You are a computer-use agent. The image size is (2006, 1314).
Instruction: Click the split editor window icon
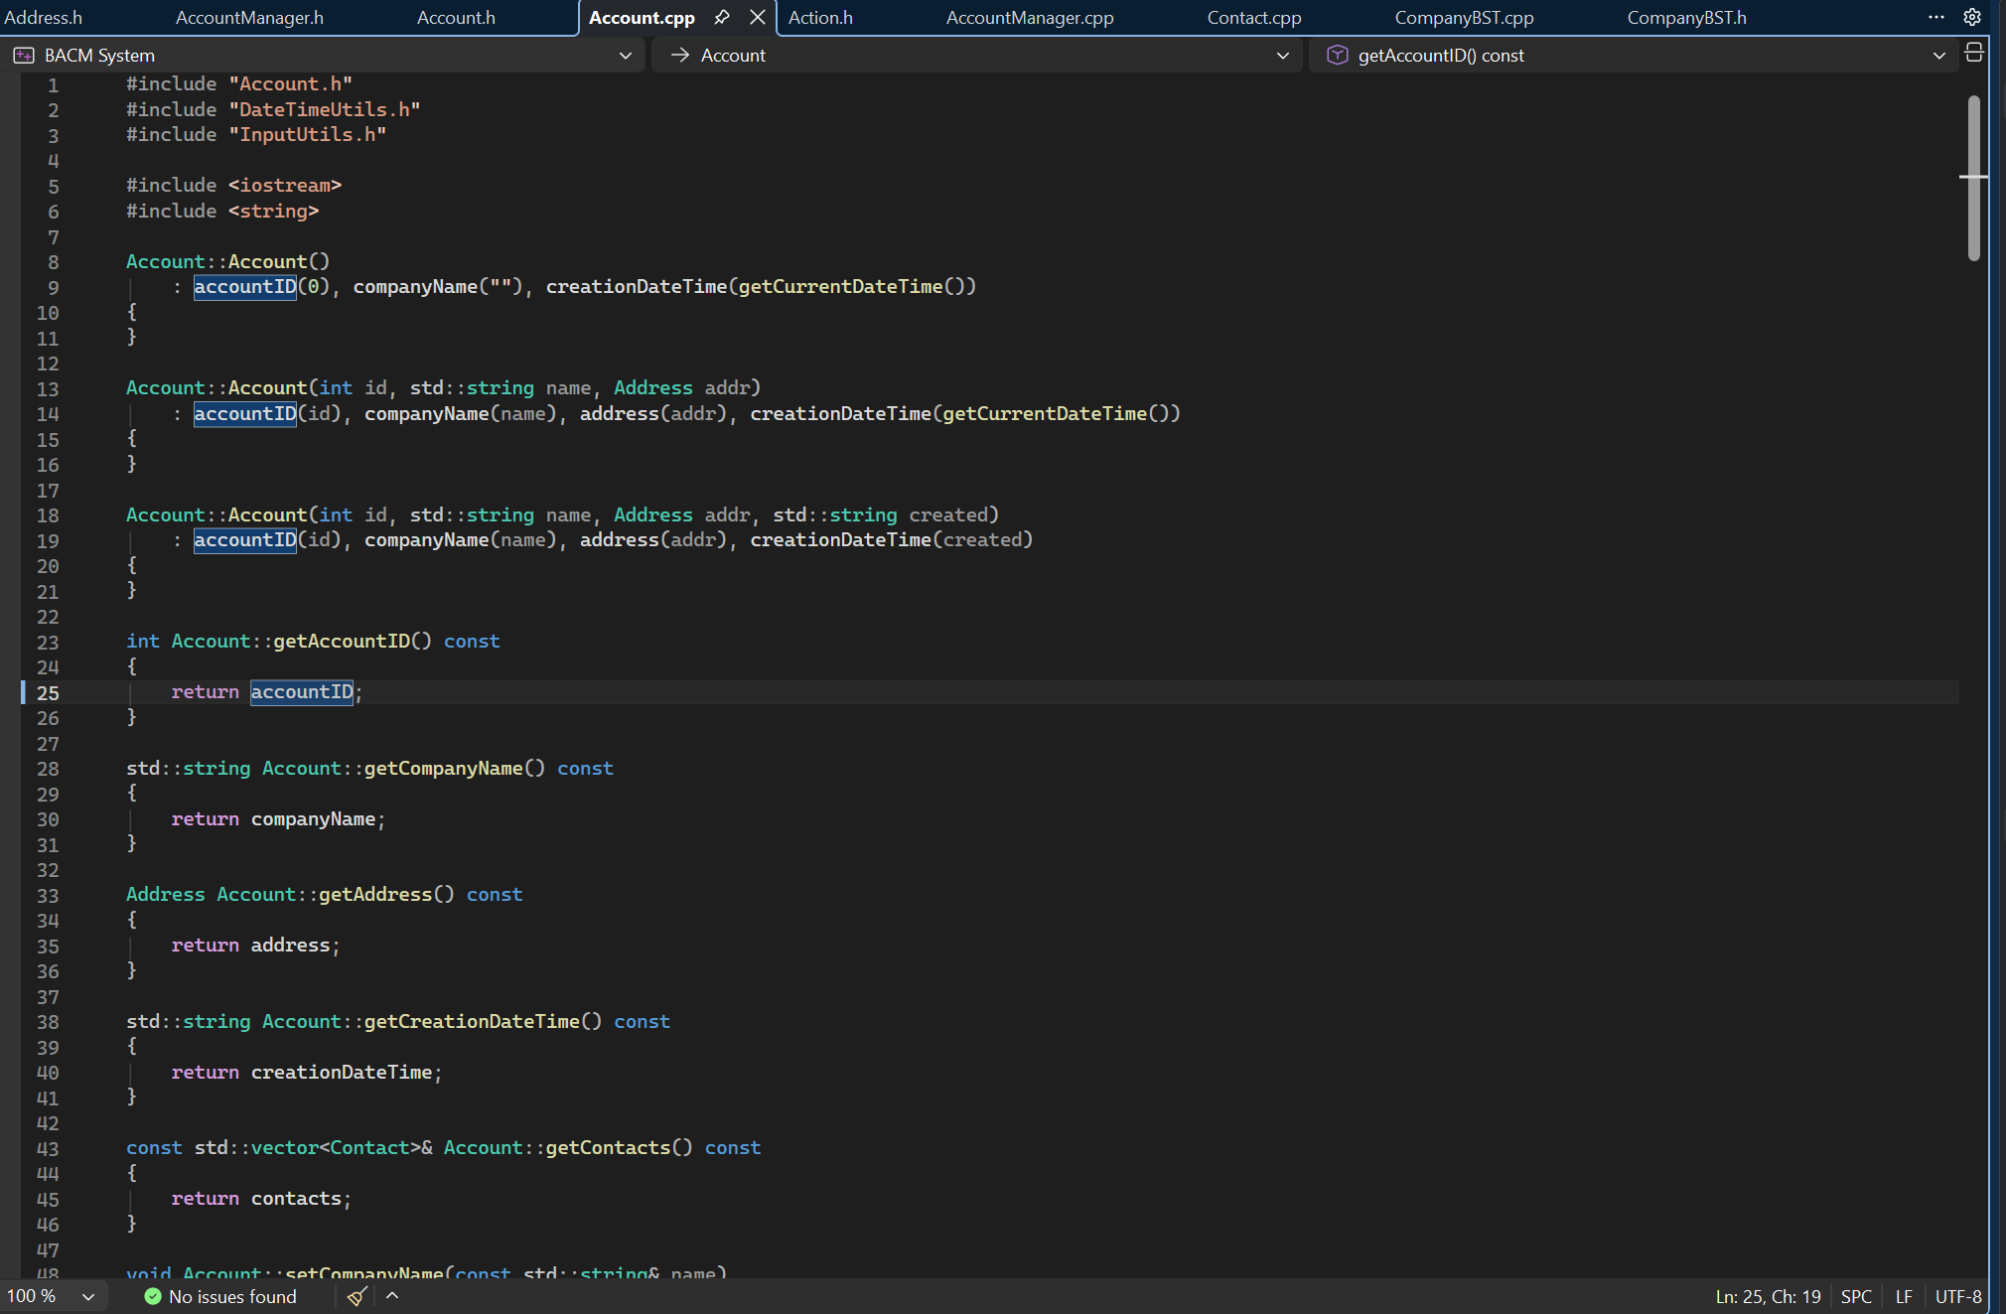[x=1974, y=53]
